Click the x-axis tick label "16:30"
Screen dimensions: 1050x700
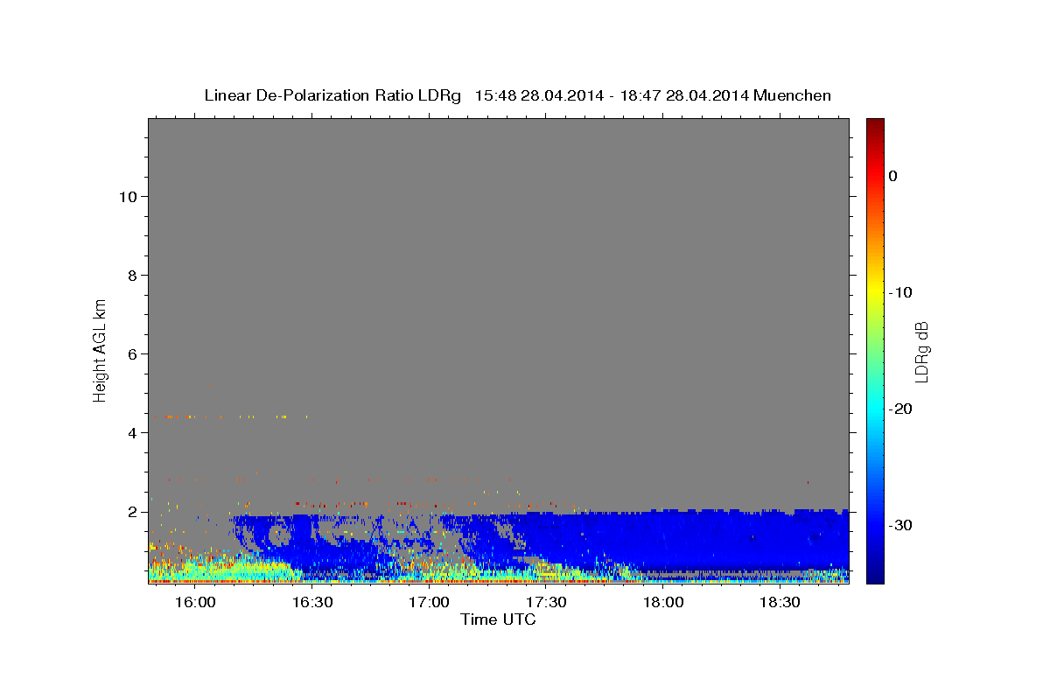(312, 603)
